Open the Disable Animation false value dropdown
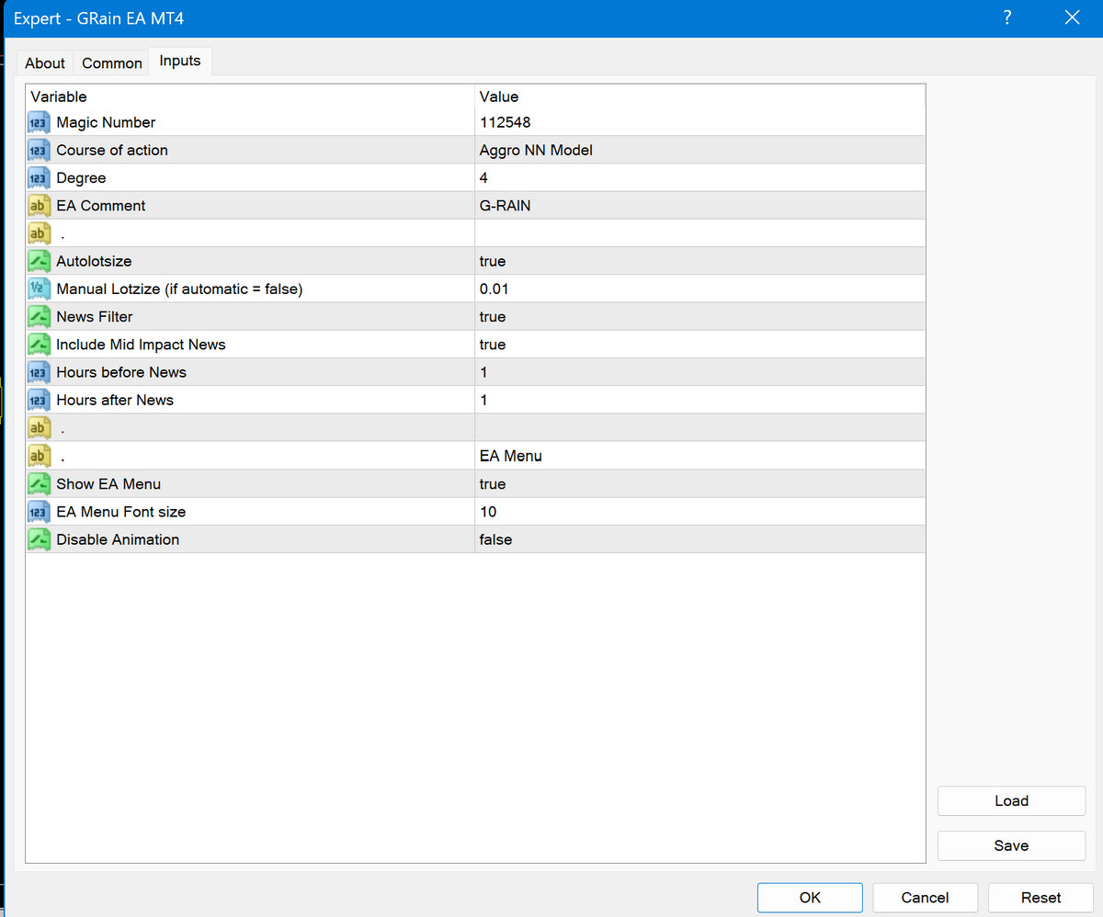Screen dimensions: 1103x917 coord(699,540)
